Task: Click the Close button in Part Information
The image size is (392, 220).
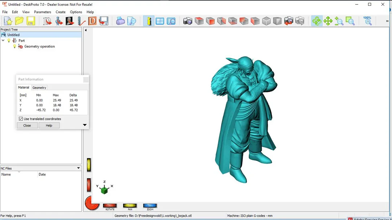Action: (27, 125)
